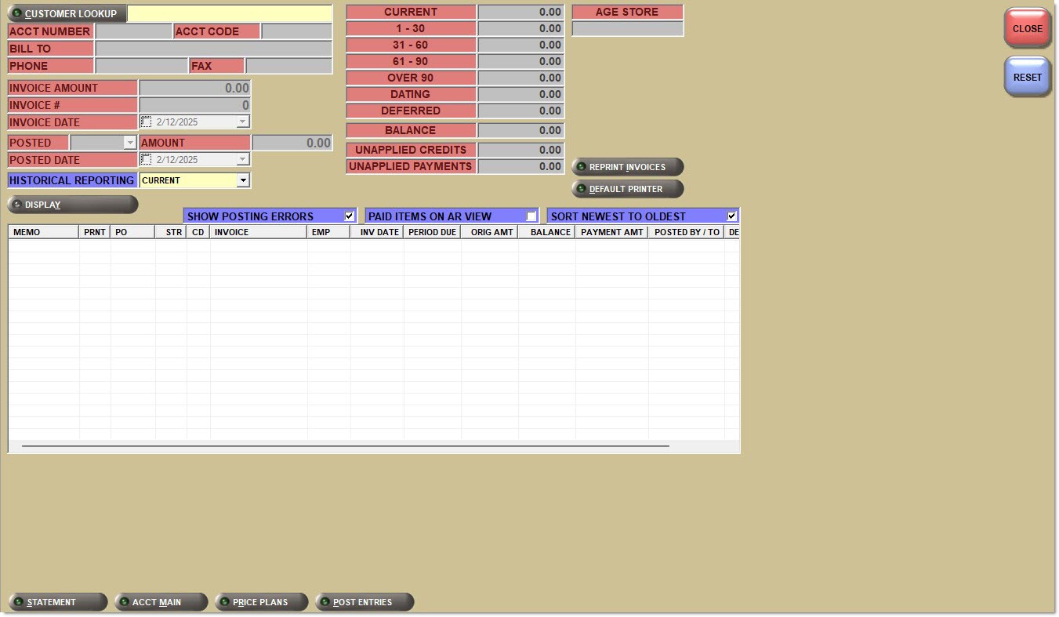Choose the Default Printer button

pos(627,189)
